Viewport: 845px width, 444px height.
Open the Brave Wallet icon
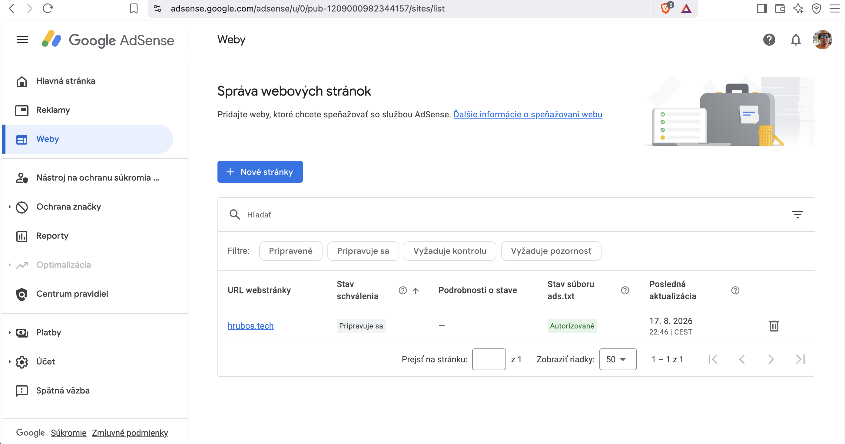coord(780,8)
